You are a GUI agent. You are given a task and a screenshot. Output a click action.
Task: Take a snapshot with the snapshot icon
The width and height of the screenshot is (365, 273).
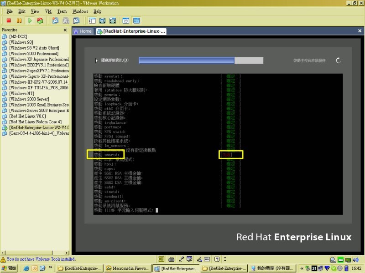pos(55,20)
